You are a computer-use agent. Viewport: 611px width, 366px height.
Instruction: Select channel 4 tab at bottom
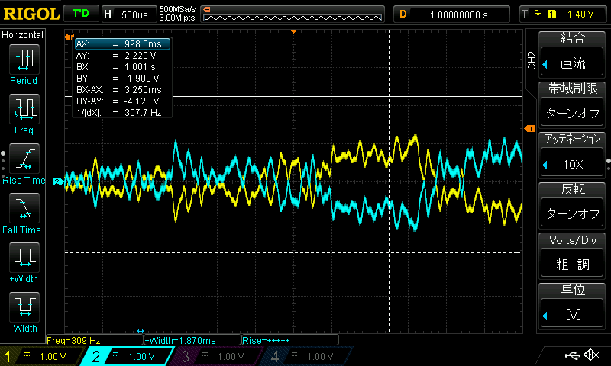coord(308,356)
